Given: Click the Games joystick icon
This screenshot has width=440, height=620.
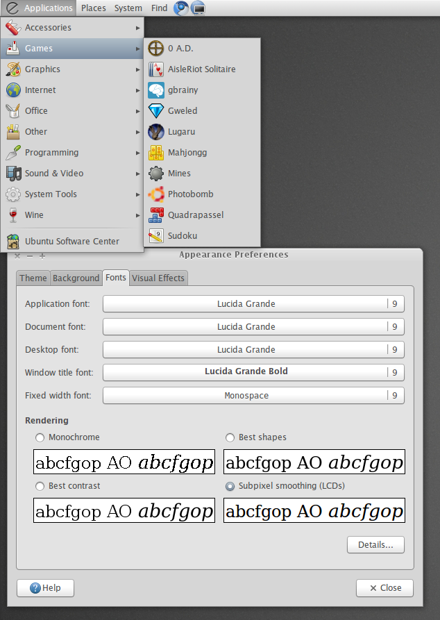Looking at the screenshot, I should coord(13,48).
